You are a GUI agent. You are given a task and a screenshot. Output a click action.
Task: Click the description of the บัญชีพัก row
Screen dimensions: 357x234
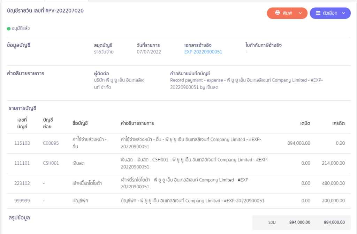tap(192, 201)
